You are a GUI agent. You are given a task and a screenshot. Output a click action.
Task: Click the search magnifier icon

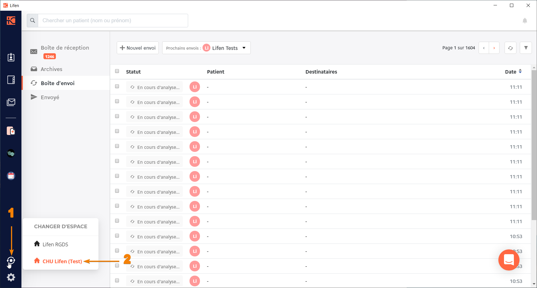point(33,21)
